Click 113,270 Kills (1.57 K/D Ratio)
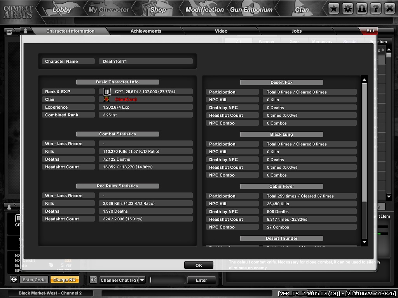 [131, 151]
